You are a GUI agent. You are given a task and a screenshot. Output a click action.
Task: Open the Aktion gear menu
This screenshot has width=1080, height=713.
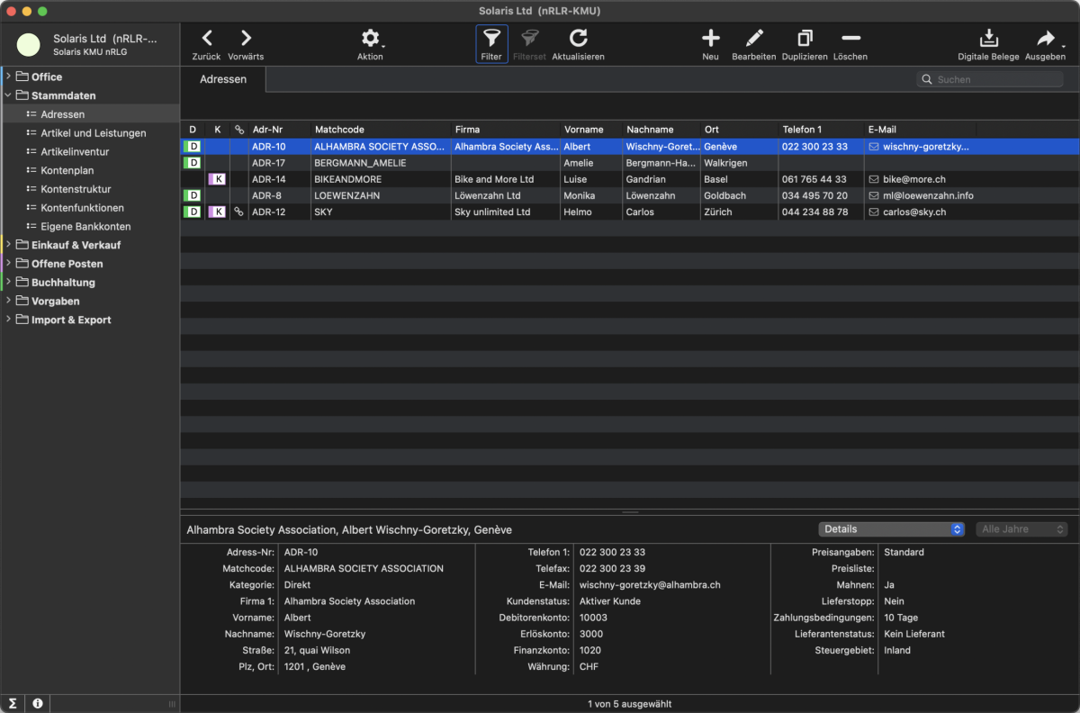[x=370, y=39]
